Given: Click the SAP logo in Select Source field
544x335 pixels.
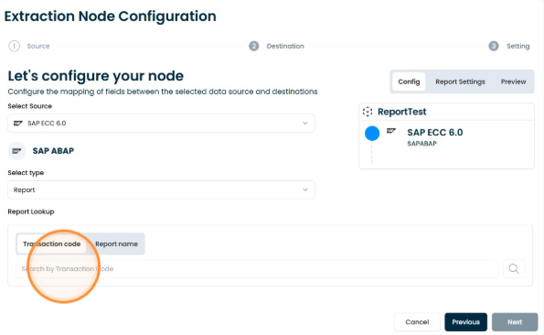Looking at the screenshot, I should (x=18, y=124).
